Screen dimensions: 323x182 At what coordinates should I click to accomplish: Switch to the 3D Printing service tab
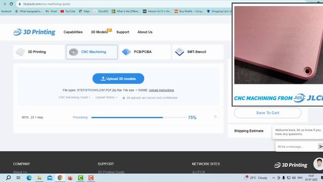click(39, 52)
